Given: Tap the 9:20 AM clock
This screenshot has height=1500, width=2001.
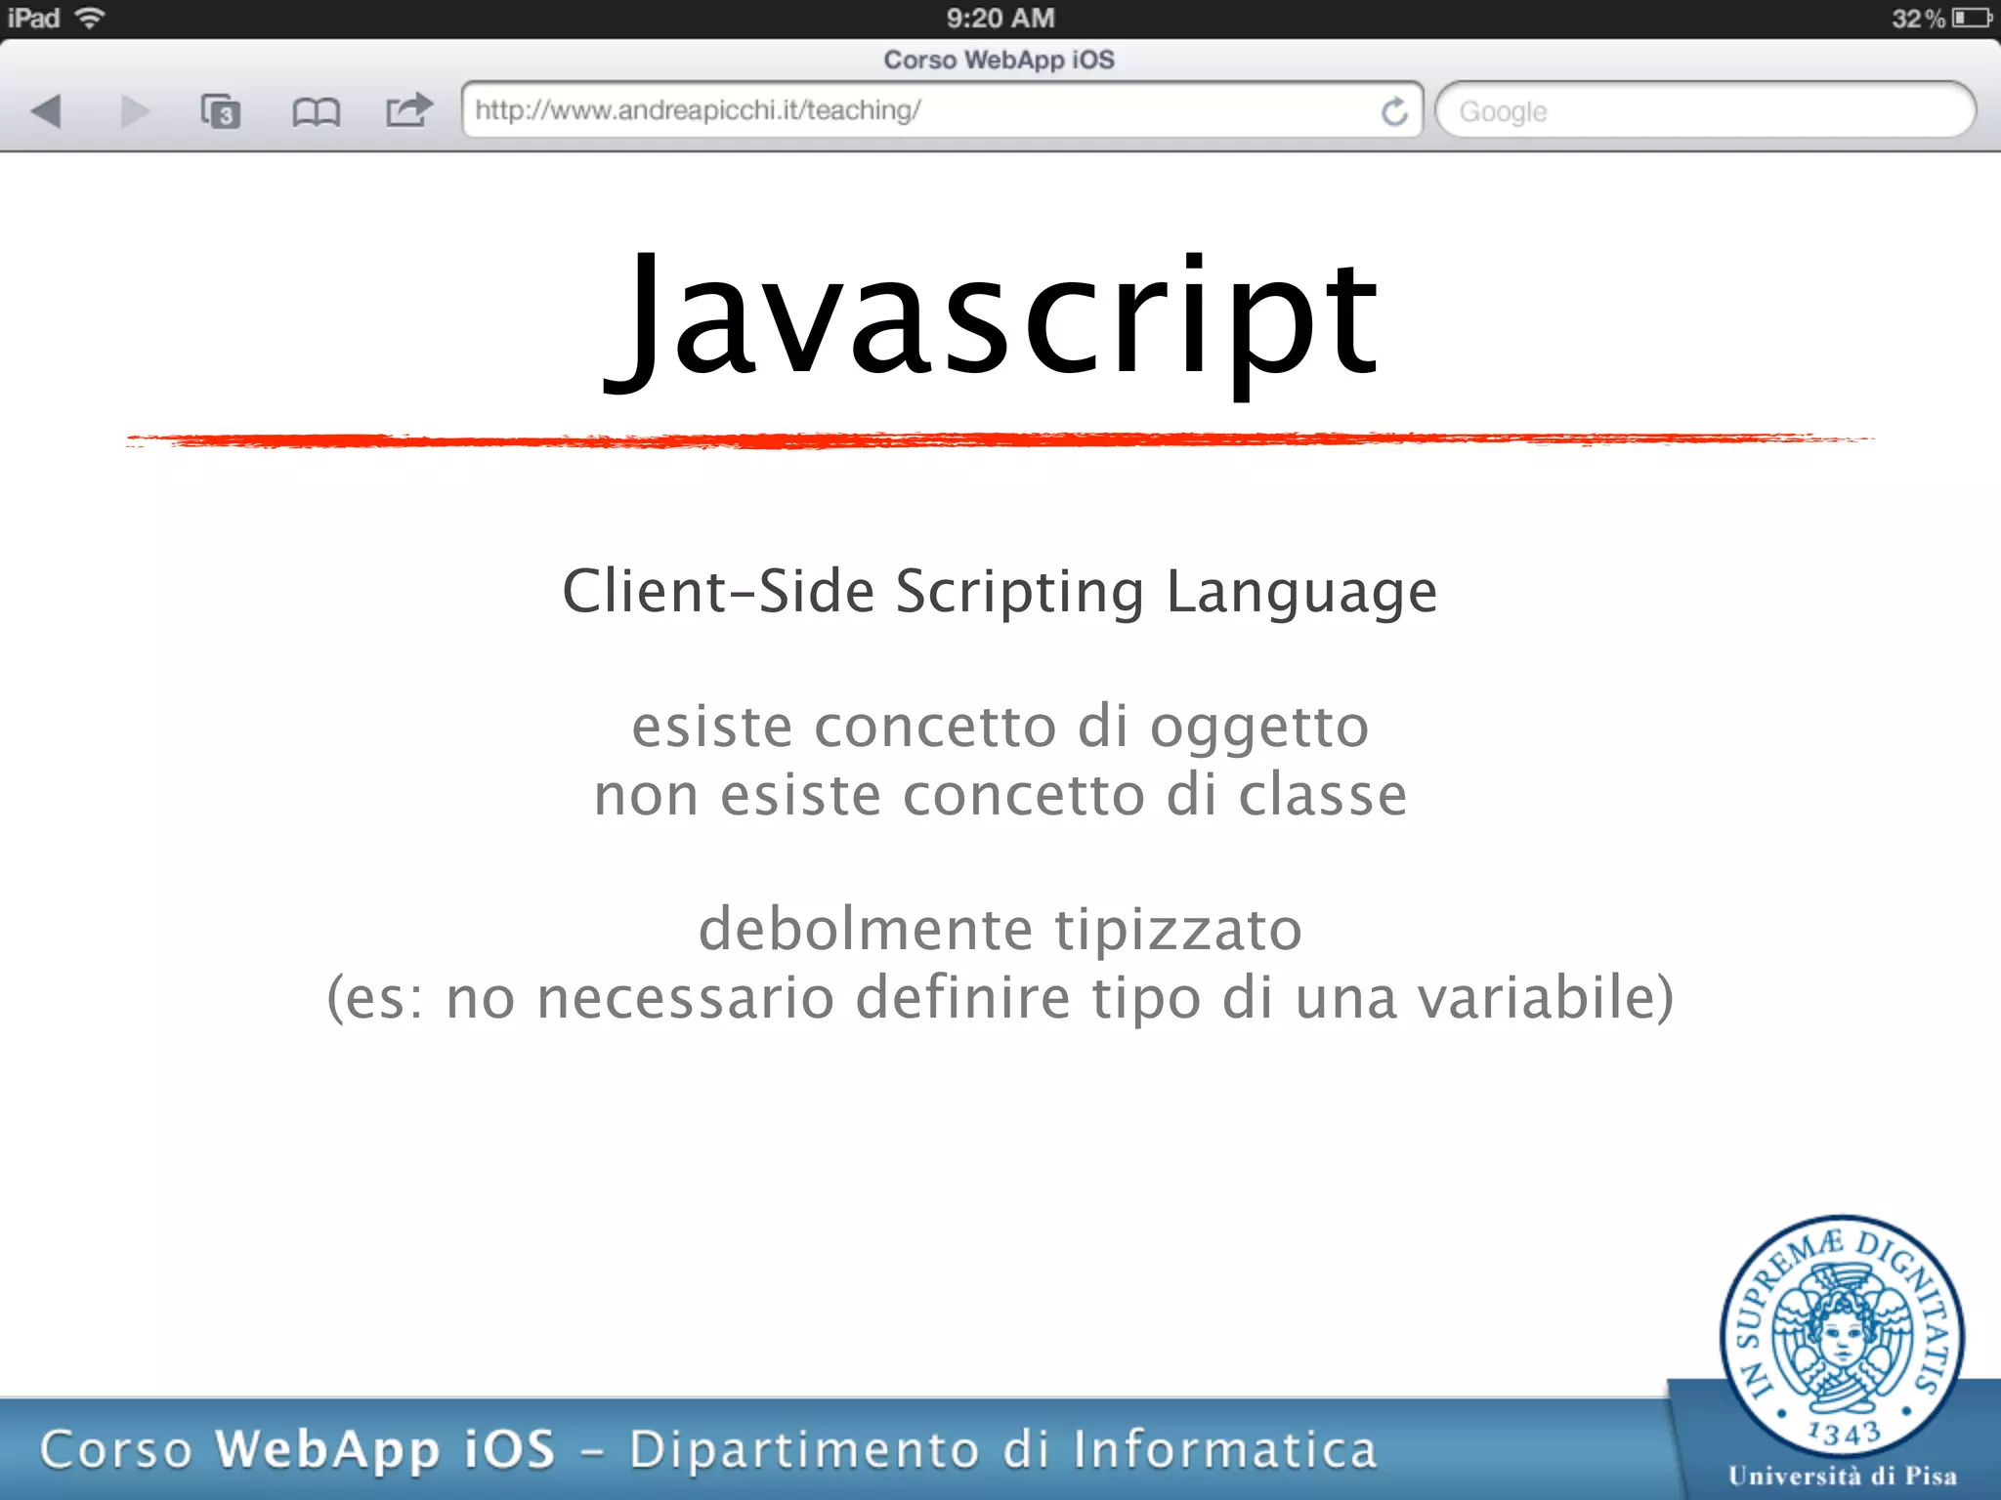Looking at the screenshot, I should 1000,18.
